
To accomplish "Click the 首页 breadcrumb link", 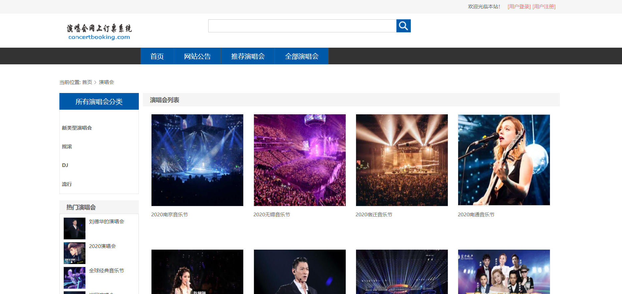I will click(87, 82).
